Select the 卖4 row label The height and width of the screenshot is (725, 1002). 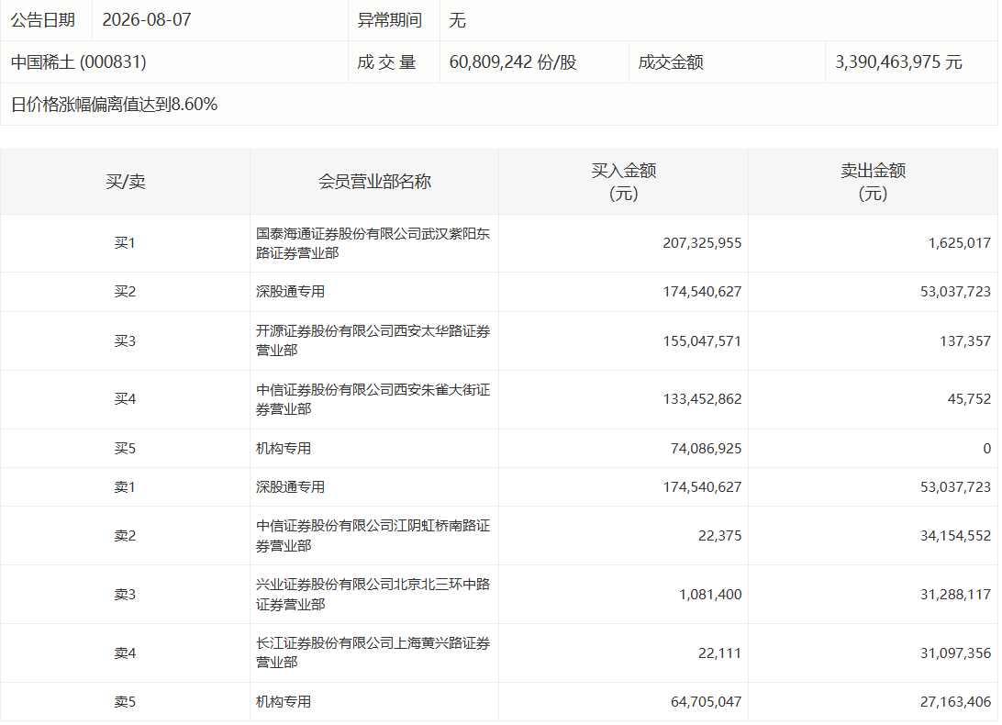point(125,653)
